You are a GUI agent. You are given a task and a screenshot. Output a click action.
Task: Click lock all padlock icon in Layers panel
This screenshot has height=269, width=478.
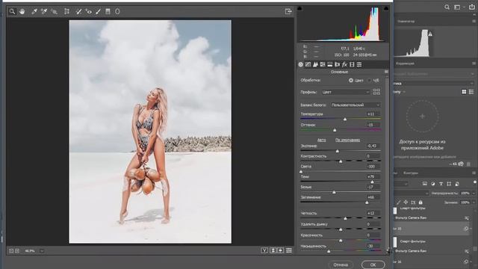[420, 202]
